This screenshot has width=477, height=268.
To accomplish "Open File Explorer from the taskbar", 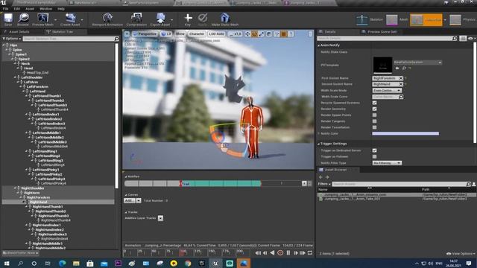I will click(x=76, y=263).
